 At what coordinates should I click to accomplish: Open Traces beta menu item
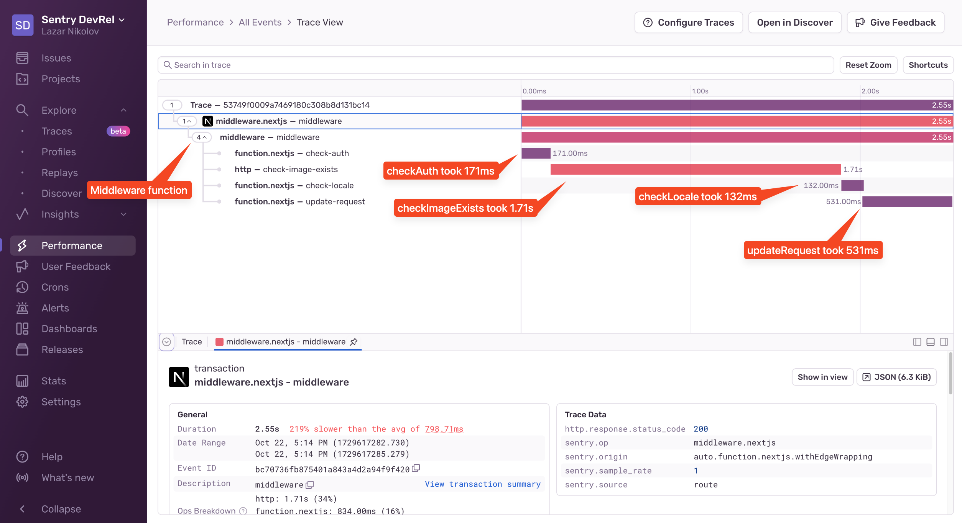[x=57, y=131]
